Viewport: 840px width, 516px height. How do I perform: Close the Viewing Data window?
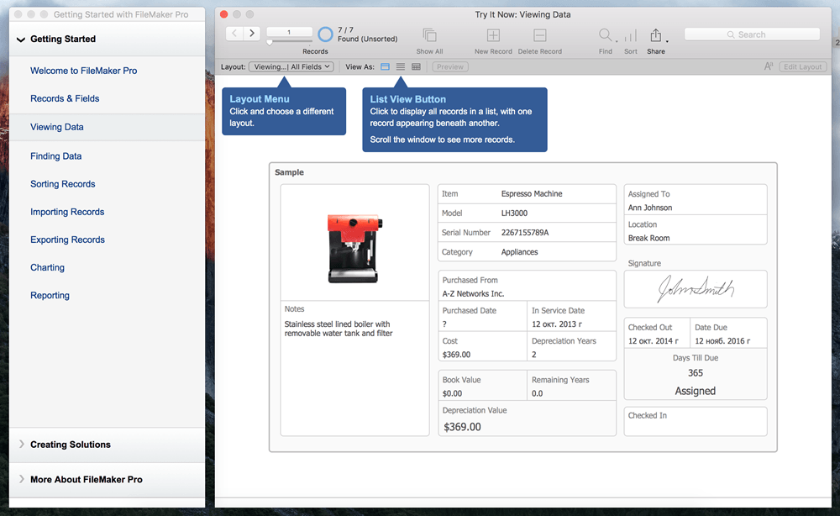pyautogui.click(x=224, y=14)
